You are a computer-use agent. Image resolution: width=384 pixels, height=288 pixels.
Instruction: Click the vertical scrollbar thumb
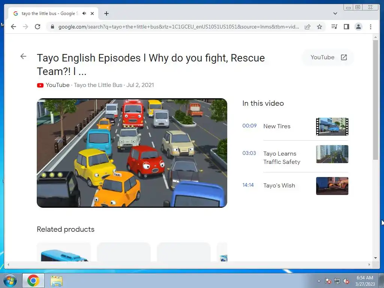point(375,100)
